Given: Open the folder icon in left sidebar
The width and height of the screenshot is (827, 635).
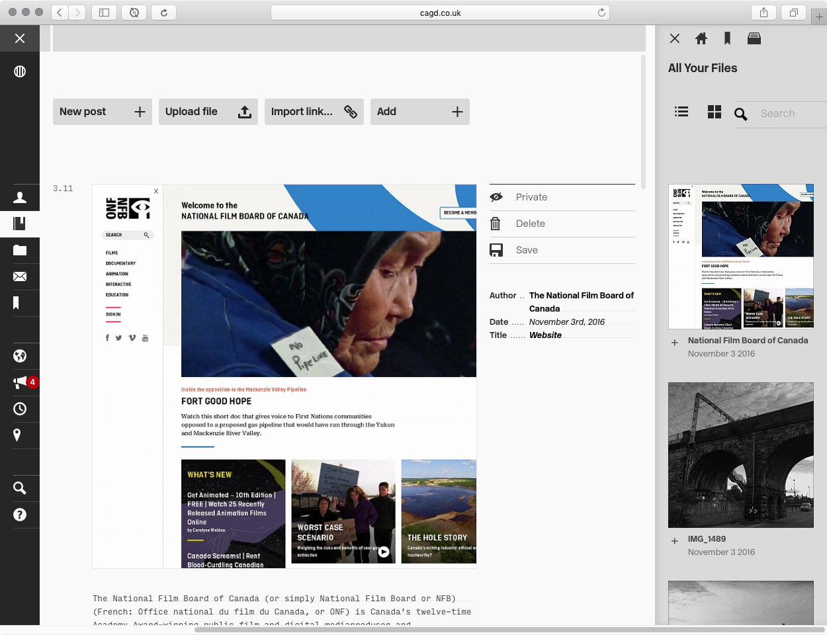Looking at the screenshot, I should point(20,250).
